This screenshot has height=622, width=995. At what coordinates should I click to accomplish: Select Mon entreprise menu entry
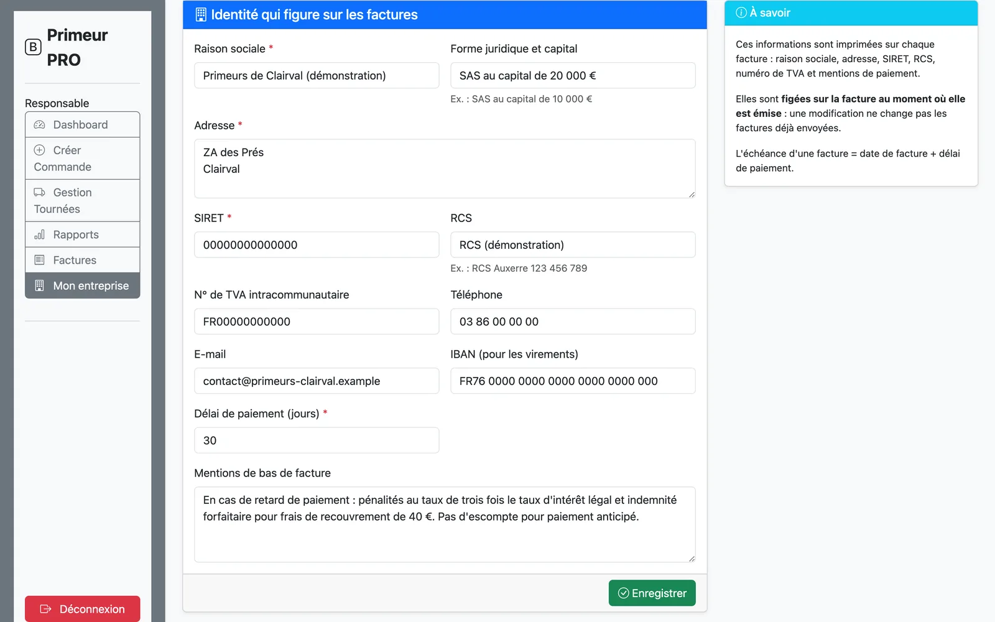point(83,285)
